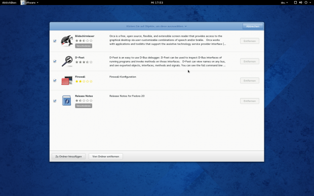The height and width of the screenshot is (196, 314).
Task: Uncheck the Bildschirmleser checkbox
Action: coord(55,41)
